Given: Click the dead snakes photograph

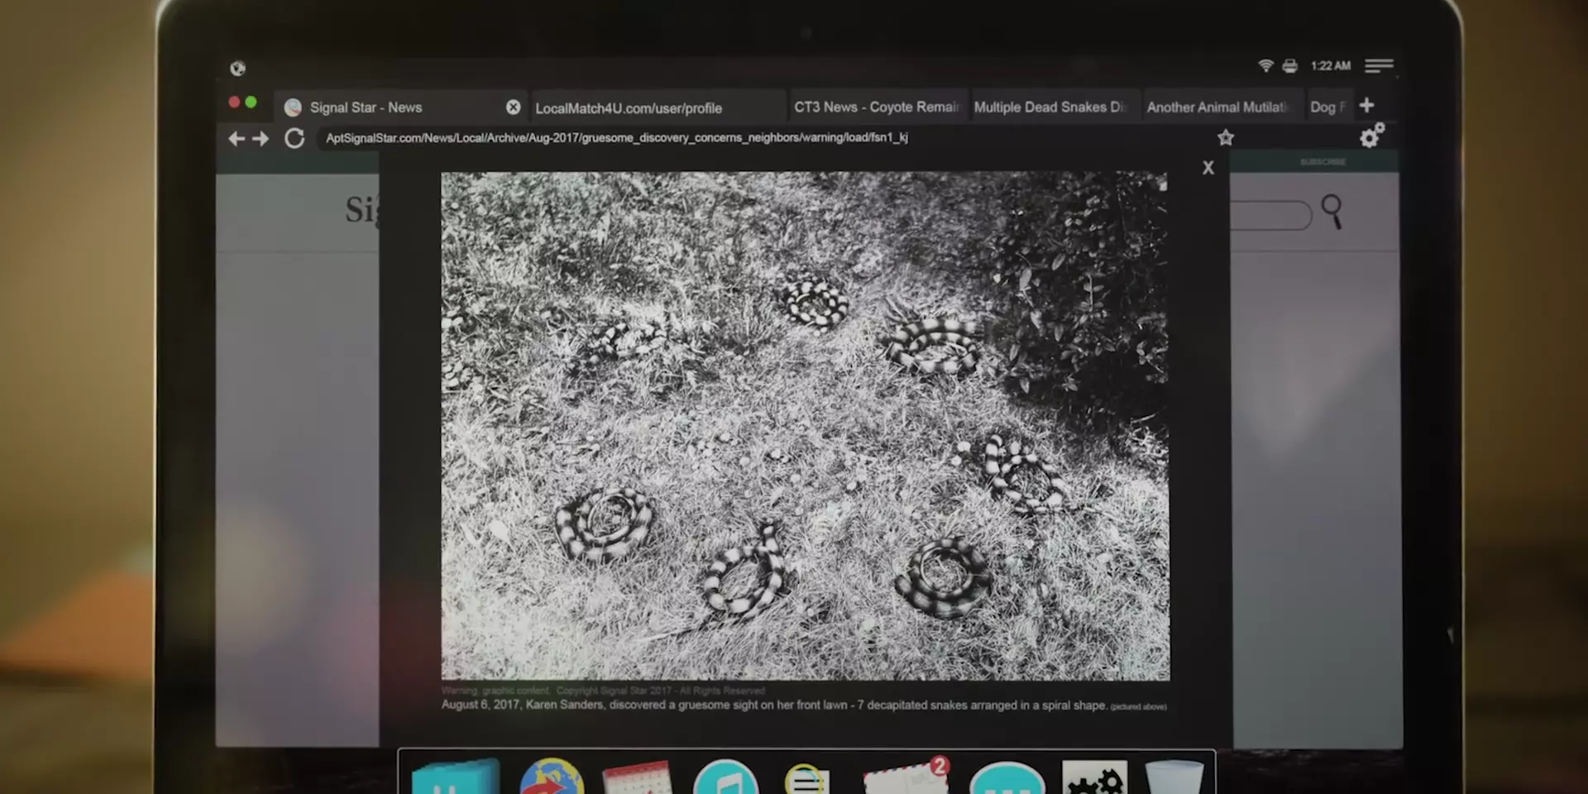Looking at the screenshot, I should [x=805, y=425].
